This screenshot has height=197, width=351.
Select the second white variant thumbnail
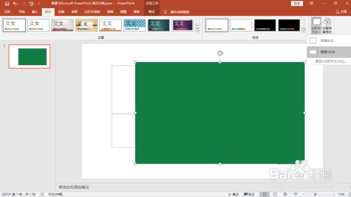click(241, 25)
